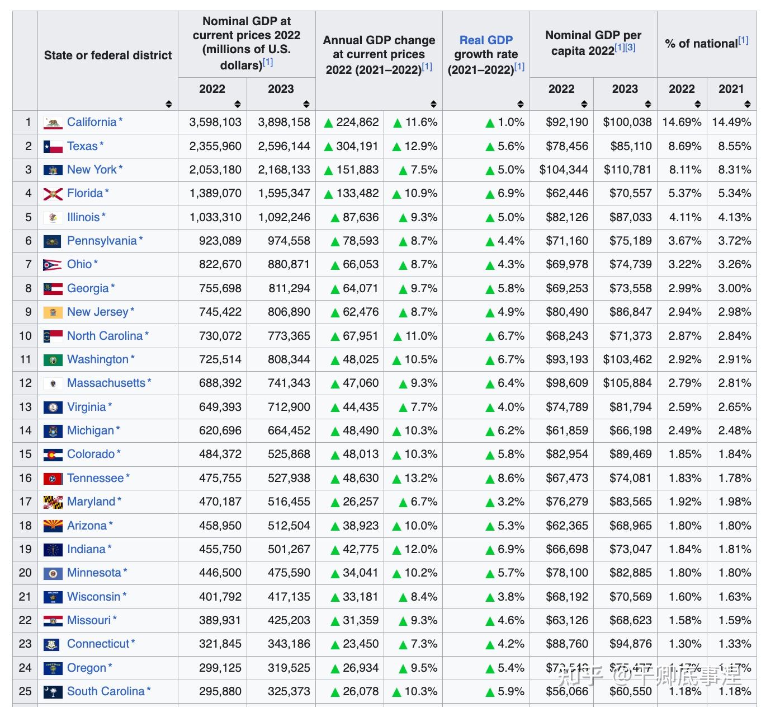Sort by 2021 % of national column
Screen dimensions: 761x707
pos(748,104)
